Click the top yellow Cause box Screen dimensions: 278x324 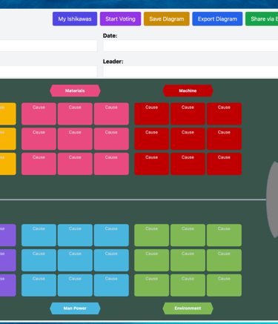pyautogui.click(x=8, y=114)
